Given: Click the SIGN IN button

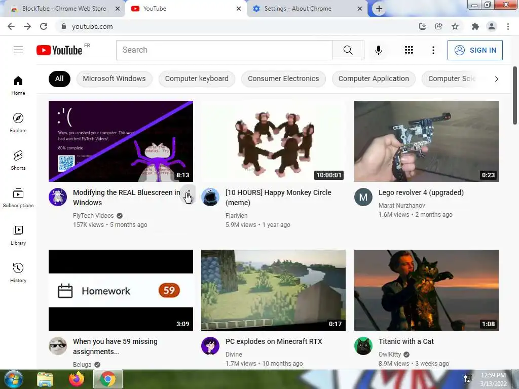Looking at the screenshot, I should click(475, 50).
